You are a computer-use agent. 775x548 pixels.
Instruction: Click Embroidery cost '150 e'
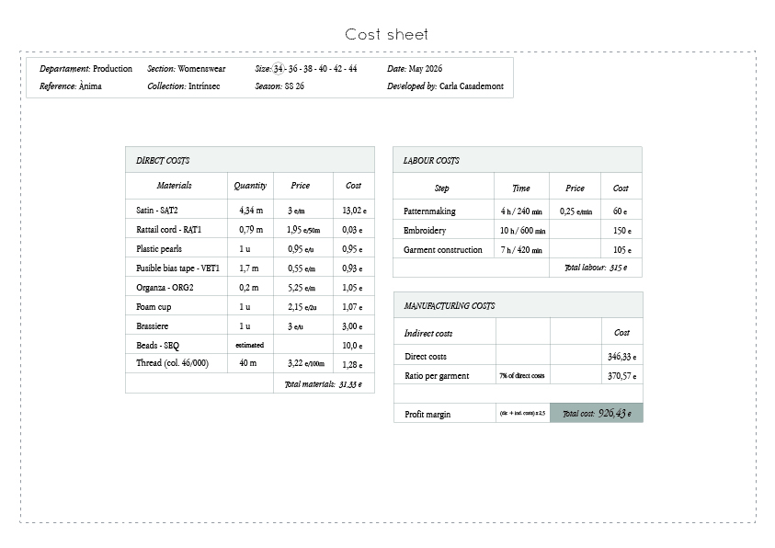(x=621, y=230)
